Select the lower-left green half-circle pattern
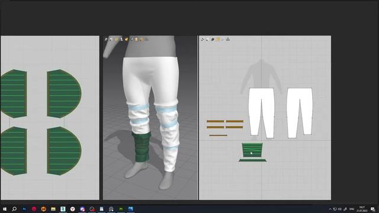The image size is (379, 213). tap(14, 151)
